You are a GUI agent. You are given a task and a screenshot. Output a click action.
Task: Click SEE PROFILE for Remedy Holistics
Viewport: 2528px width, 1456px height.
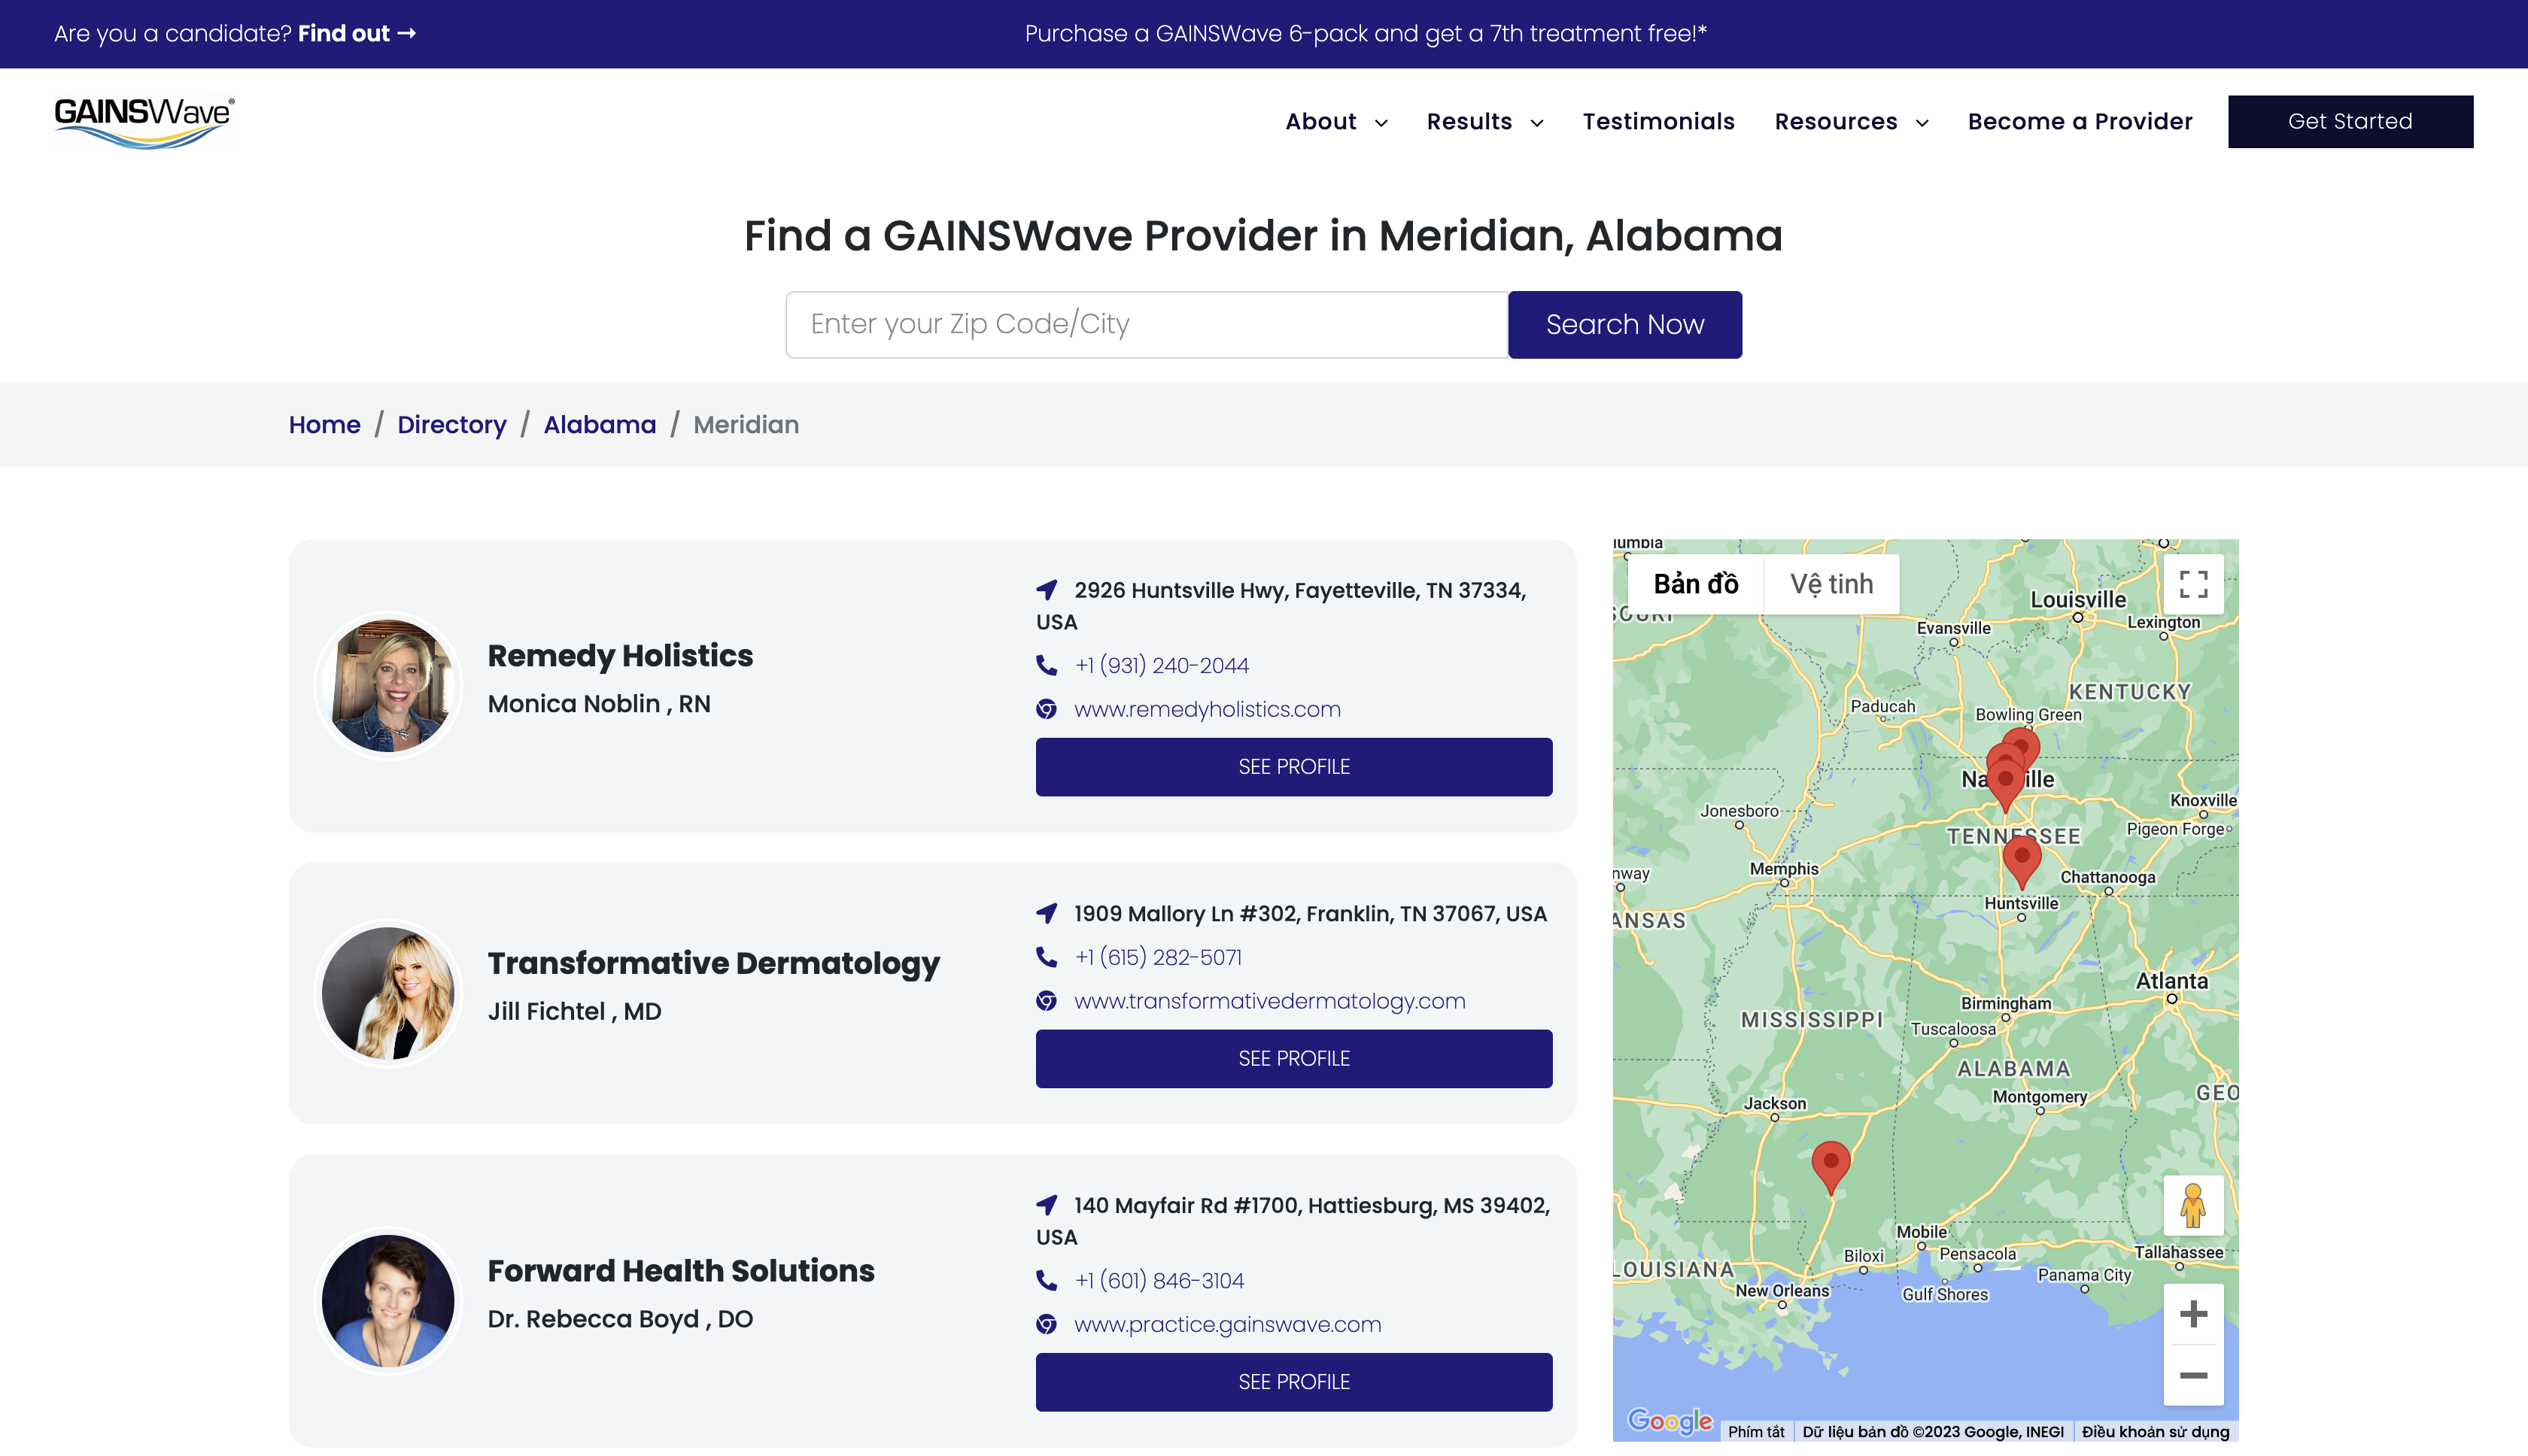(1293, 767)
